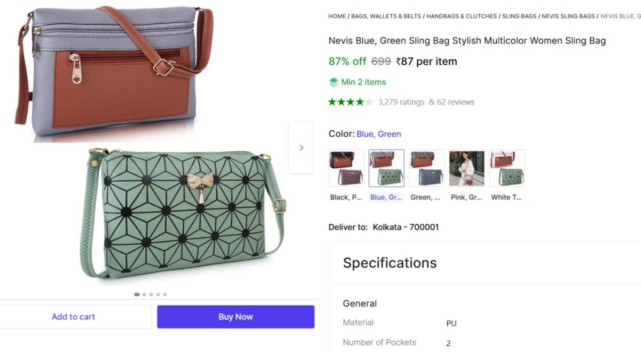Choose the Green color variant thumbnail
This screenshot has height=353, width=641.
click(426, 168)
